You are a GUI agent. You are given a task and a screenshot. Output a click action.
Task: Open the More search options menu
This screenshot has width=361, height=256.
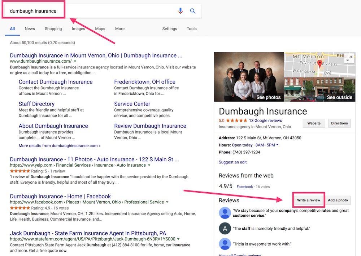120,29
